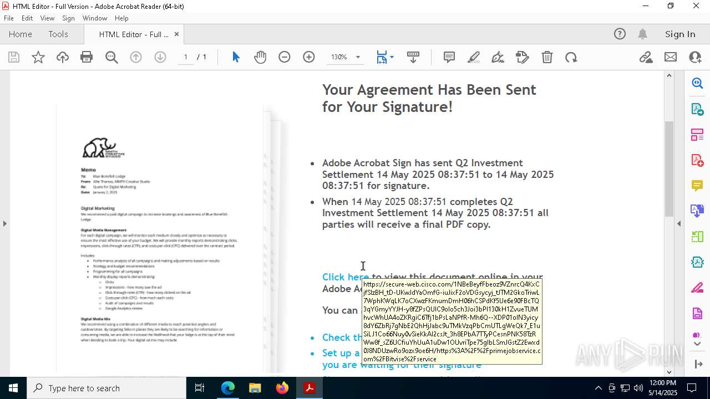Share a link to the file
This screenshot has width=710, height=399.
pos(646,57)
